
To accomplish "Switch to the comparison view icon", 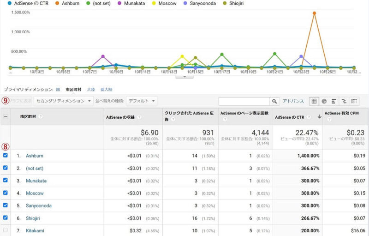I will coord(344,101).
